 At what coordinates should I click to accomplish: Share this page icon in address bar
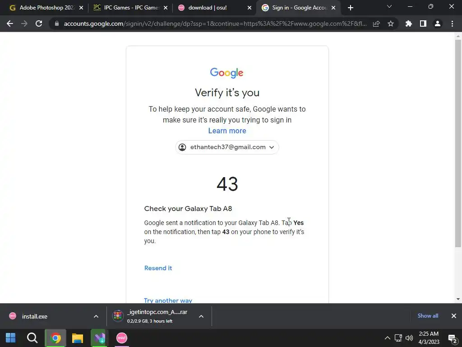tap(376, 24)
